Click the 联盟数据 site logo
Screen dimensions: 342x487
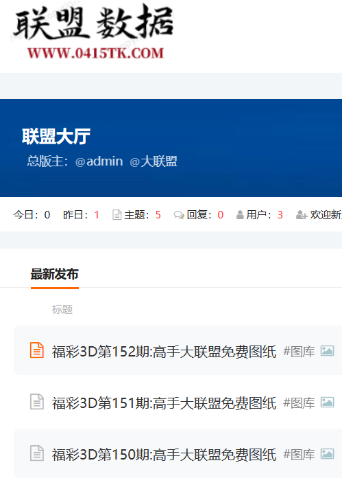click(x=93, y=23)
